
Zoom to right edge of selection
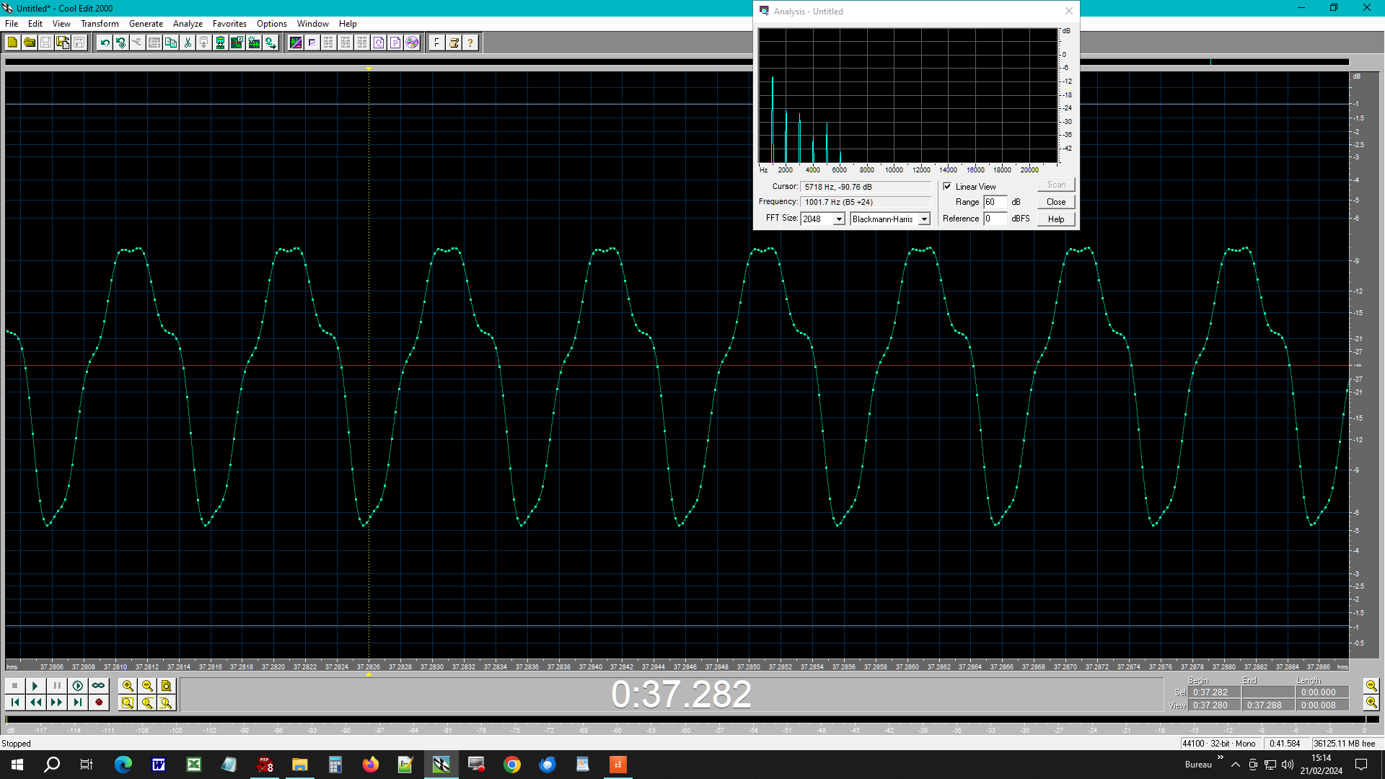click(x=167, y=703)
